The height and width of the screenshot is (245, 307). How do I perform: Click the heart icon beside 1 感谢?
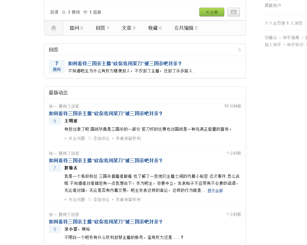click(x=85, y=12)
